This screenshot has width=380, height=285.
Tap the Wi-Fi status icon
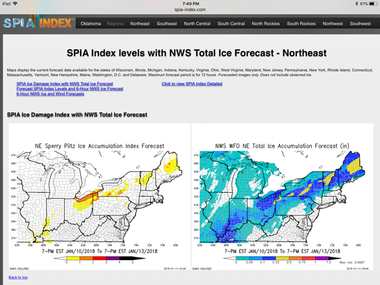(15, 4)
